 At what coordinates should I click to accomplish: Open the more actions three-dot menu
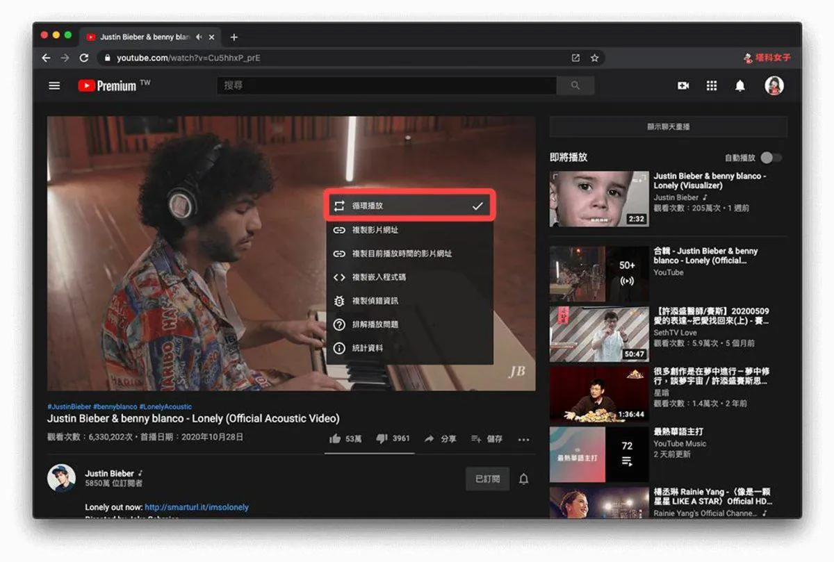(523, 439)
